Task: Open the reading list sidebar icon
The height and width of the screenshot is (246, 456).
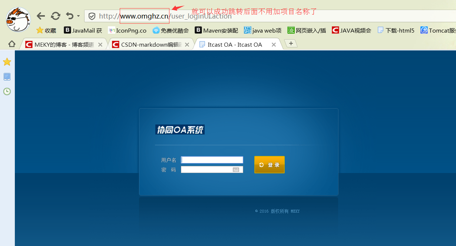Action: pos(7,77)
